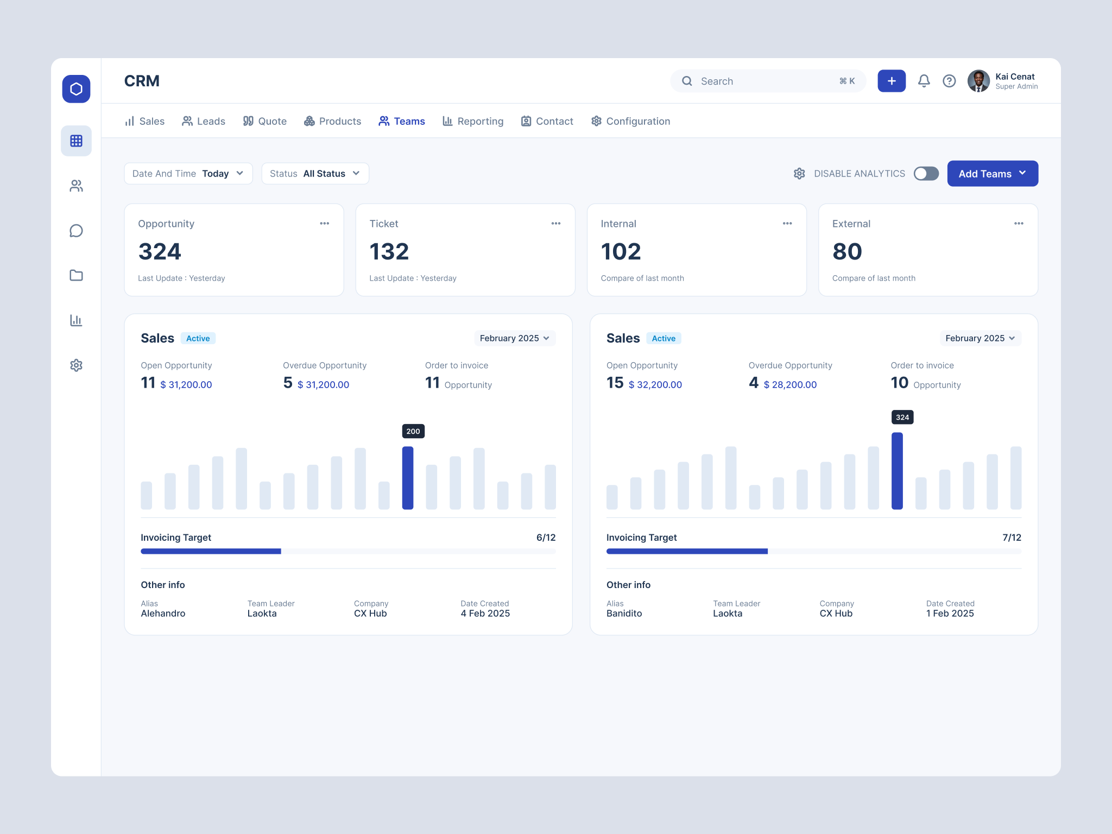This screenshot has width=1112, height=834.
Task: Click the $ 28,200.00 overdue opportunity amount
Action: pyautogui.click(x=790, y=384)
